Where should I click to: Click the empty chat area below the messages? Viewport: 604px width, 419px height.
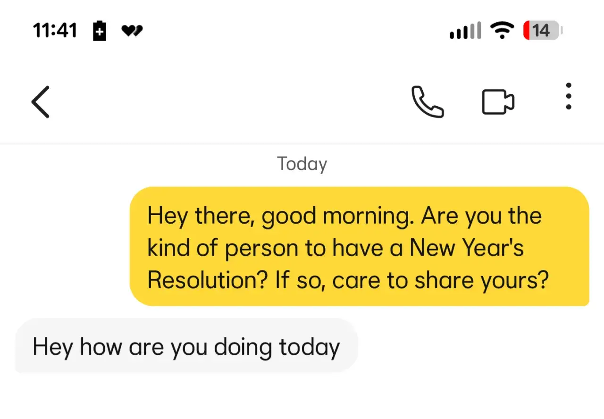302,396
